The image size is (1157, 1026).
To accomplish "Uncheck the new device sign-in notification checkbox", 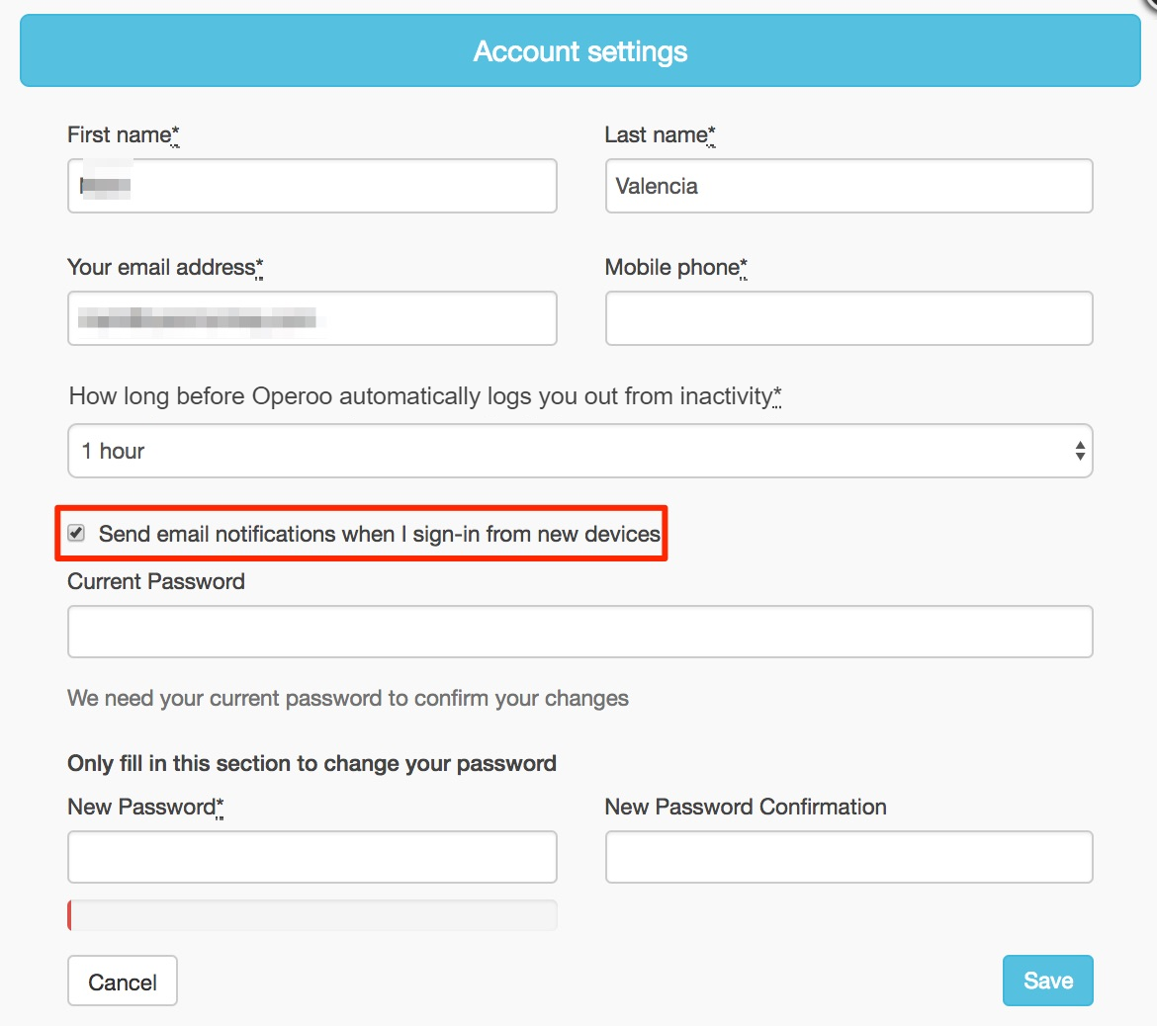I will pyautogui.click(x=76, y=534).
